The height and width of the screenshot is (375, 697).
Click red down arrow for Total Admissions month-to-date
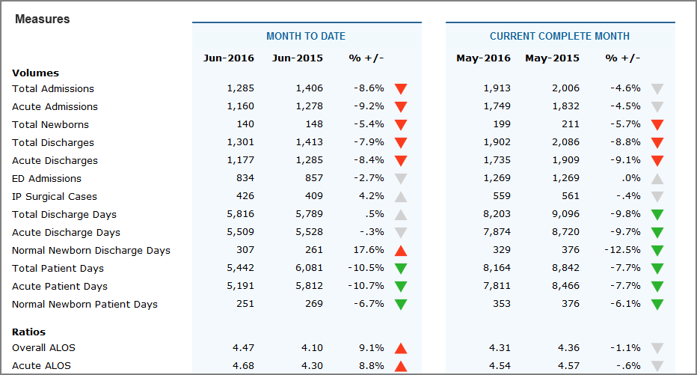(401, 89)
